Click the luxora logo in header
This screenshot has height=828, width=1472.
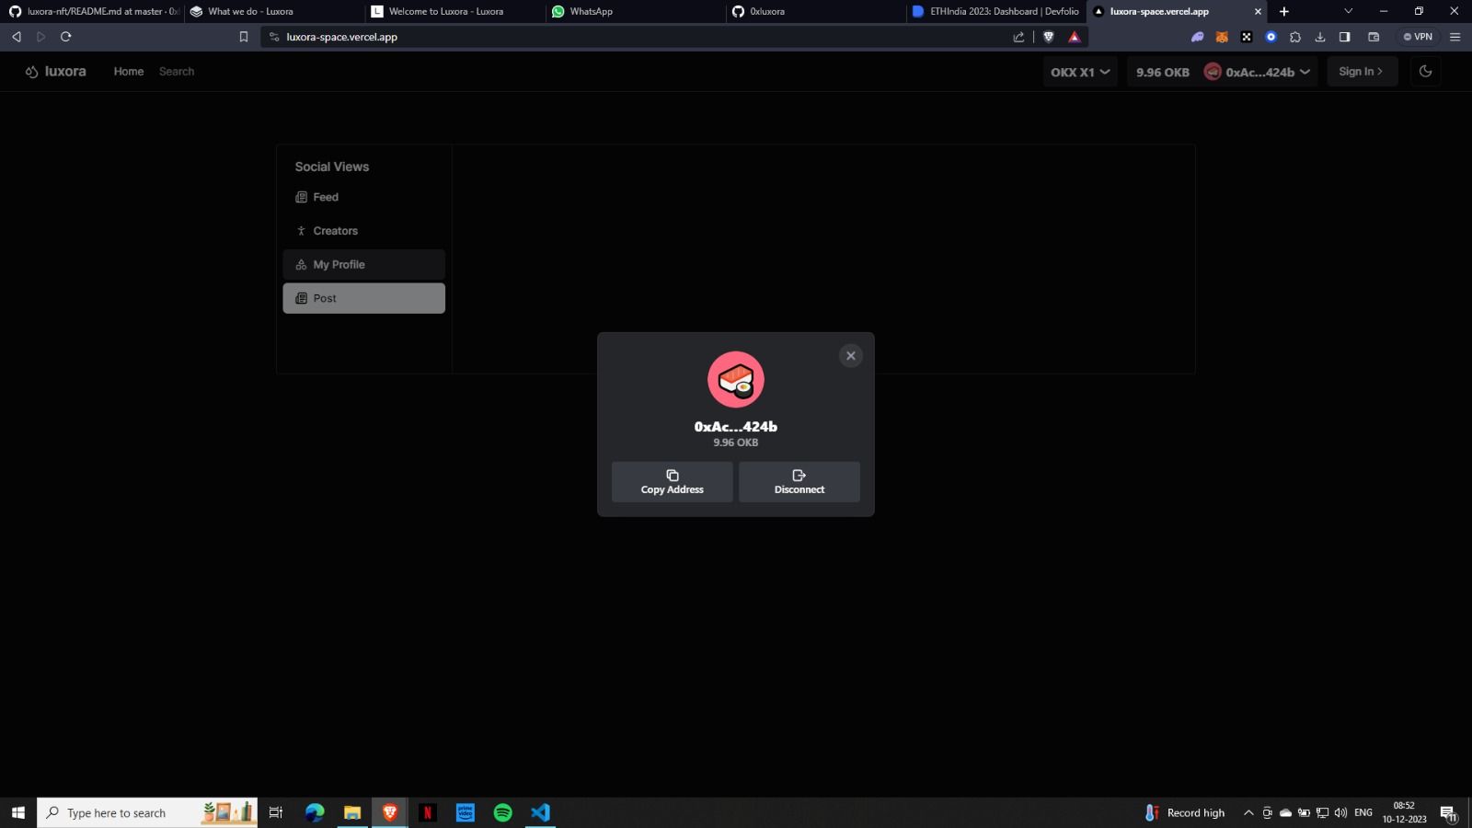point(55,72)
